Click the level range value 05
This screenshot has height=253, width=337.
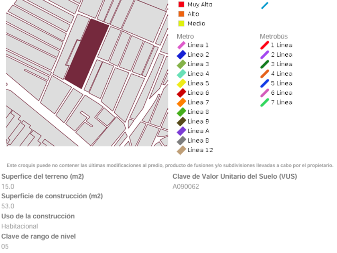click(x=5, y=246)
